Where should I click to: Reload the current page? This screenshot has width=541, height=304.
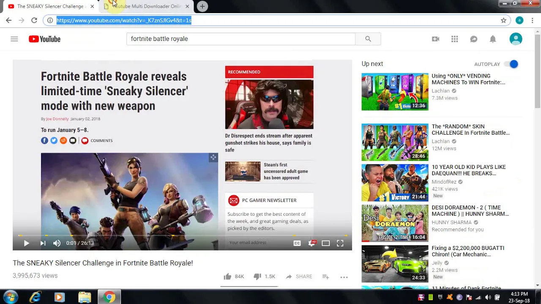(x=34, y=20)
